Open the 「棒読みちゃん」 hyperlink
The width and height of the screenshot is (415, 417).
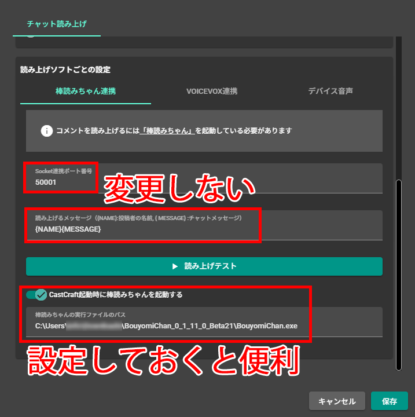[x=167, y=131]
